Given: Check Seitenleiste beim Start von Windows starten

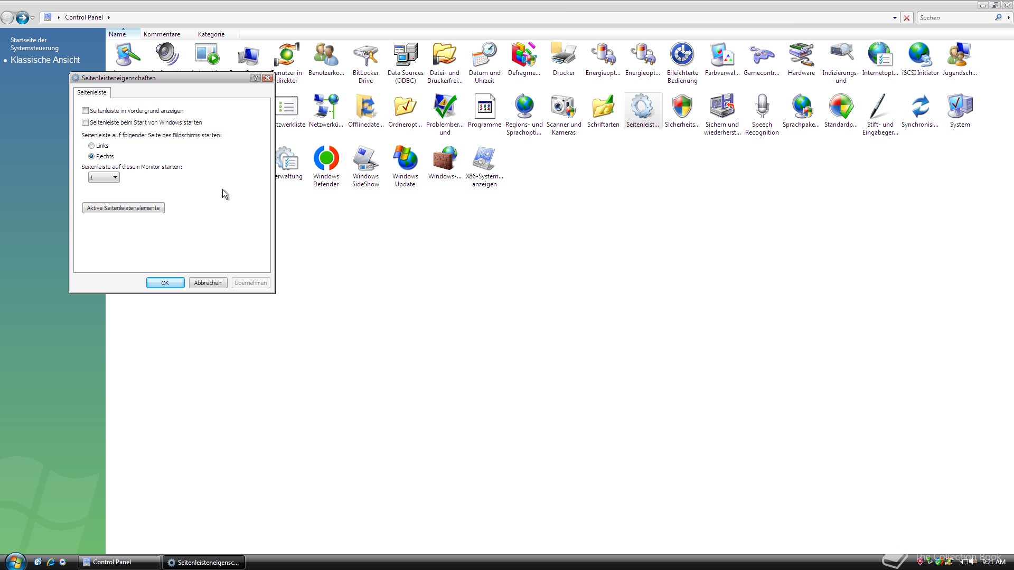Looking at the screenshot, I should (x=86, y=122).
